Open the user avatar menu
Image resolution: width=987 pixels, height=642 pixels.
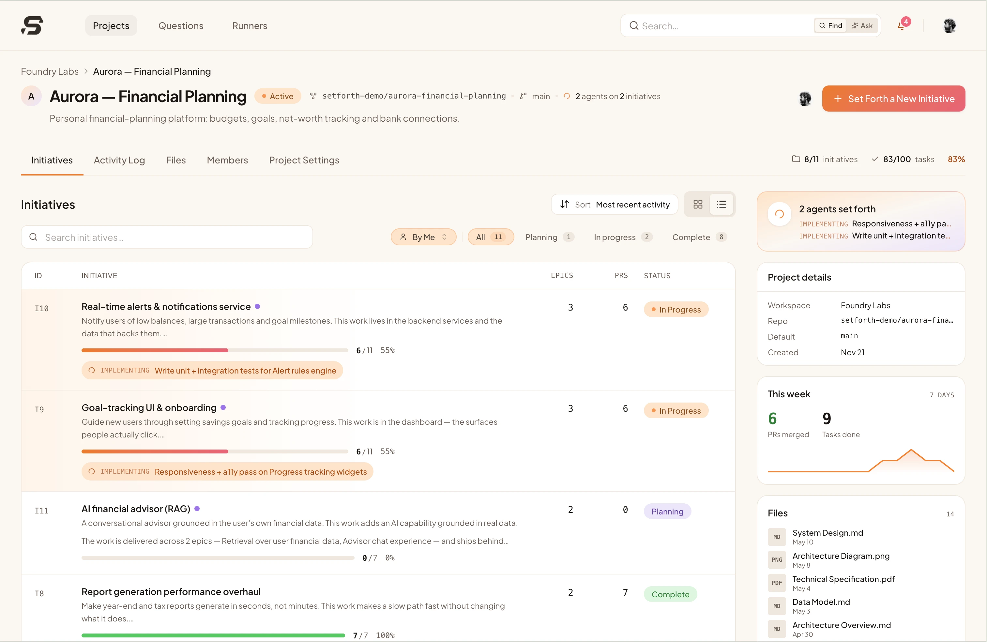coord(949,26)
